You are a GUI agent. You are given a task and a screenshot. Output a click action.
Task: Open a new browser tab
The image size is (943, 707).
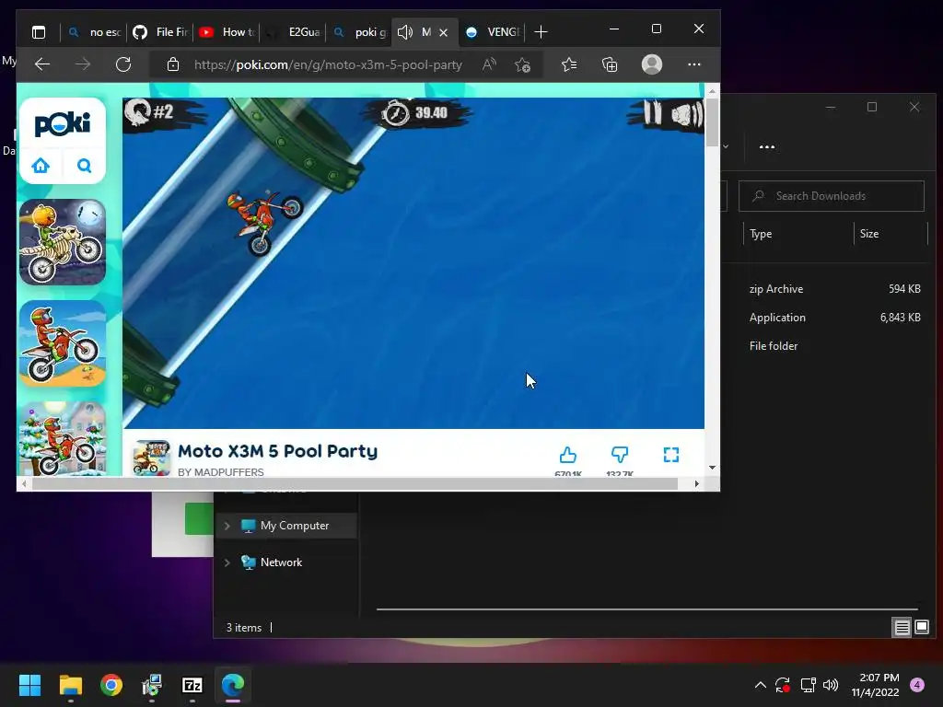click(x=541, y=32)
